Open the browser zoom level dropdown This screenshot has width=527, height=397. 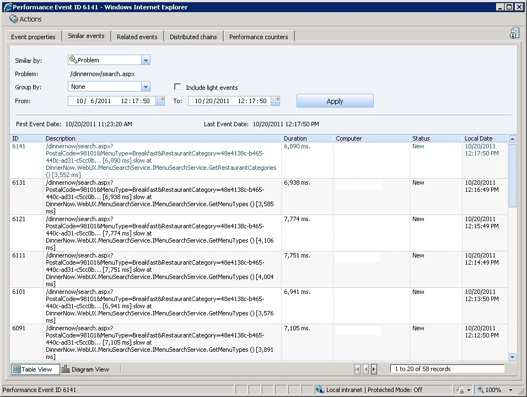click(x=511, y=389)
